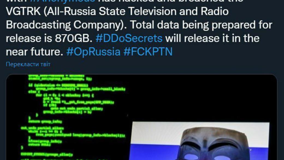This screenshot has height=160, width=284.
Task: Open the #OpRussia hashtag
Action: pos(93,52)
